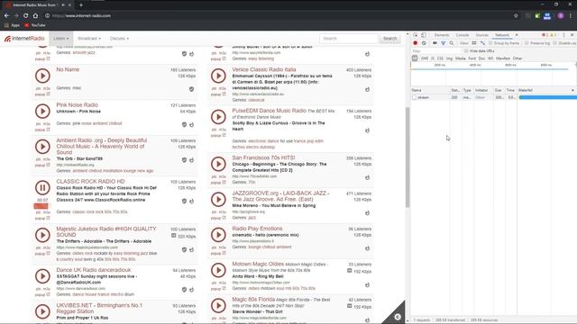Switch to the Sources tab
Image resolution: width=577 pixels, height=324 pixels.
coord(481,35)
